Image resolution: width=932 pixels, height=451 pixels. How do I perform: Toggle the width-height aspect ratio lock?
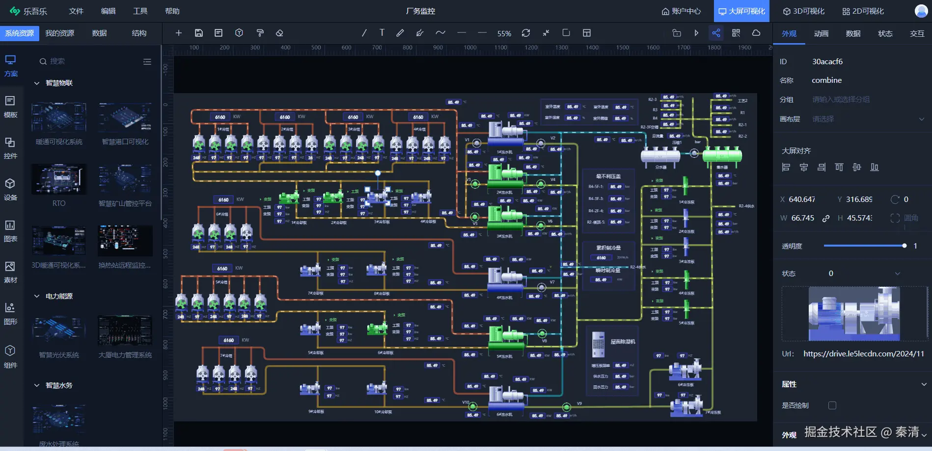click(x=826, y=218)
